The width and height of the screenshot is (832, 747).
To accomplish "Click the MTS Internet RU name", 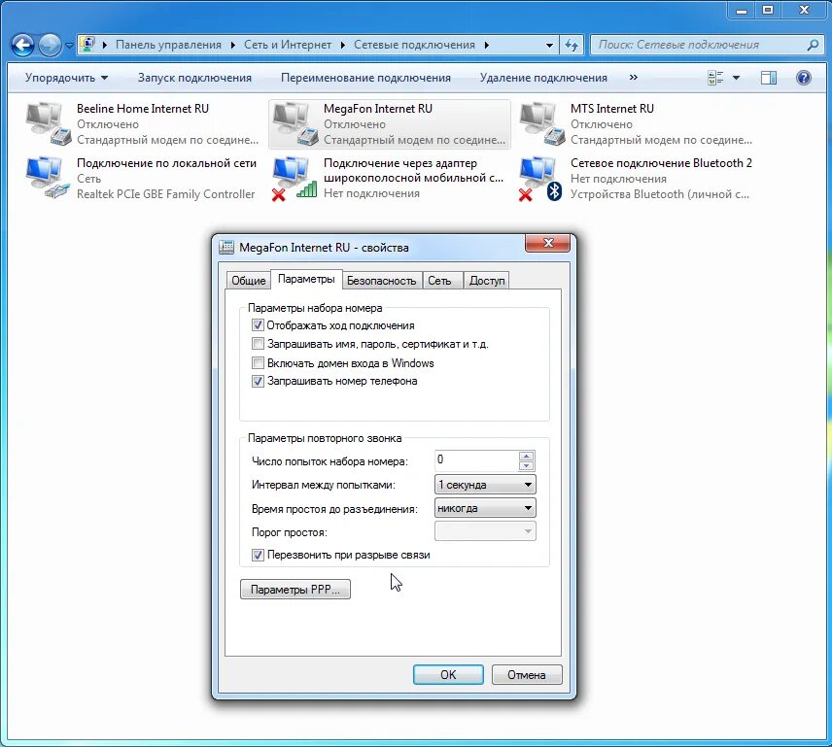I will (x=611, y=109).
